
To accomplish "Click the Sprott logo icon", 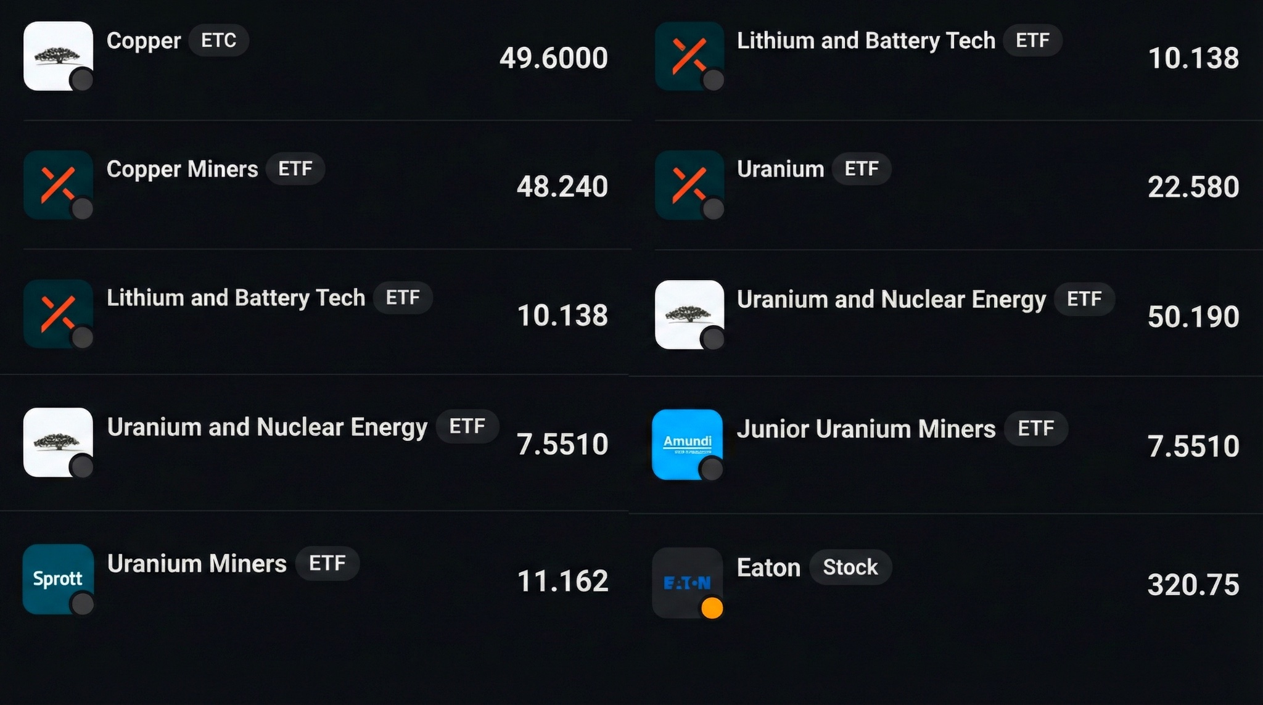I will (58, 579).
